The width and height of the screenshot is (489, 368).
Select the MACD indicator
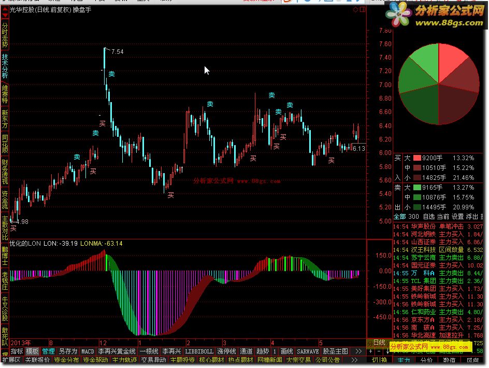(x=88, y=351)
